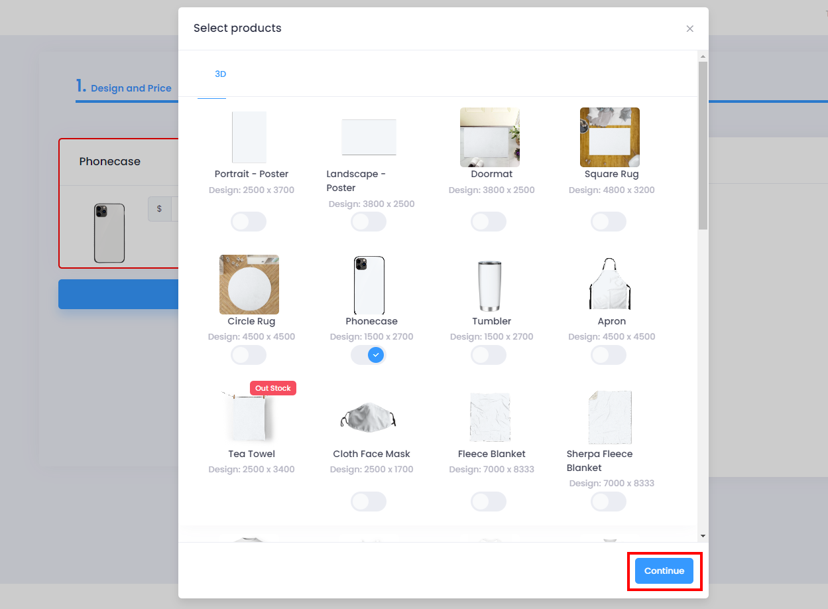
Task: Click the 'Tea Towel' product name
Action: [251, 454]
